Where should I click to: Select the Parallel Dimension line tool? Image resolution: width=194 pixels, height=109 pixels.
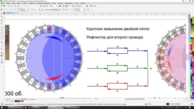pos(2,46)
